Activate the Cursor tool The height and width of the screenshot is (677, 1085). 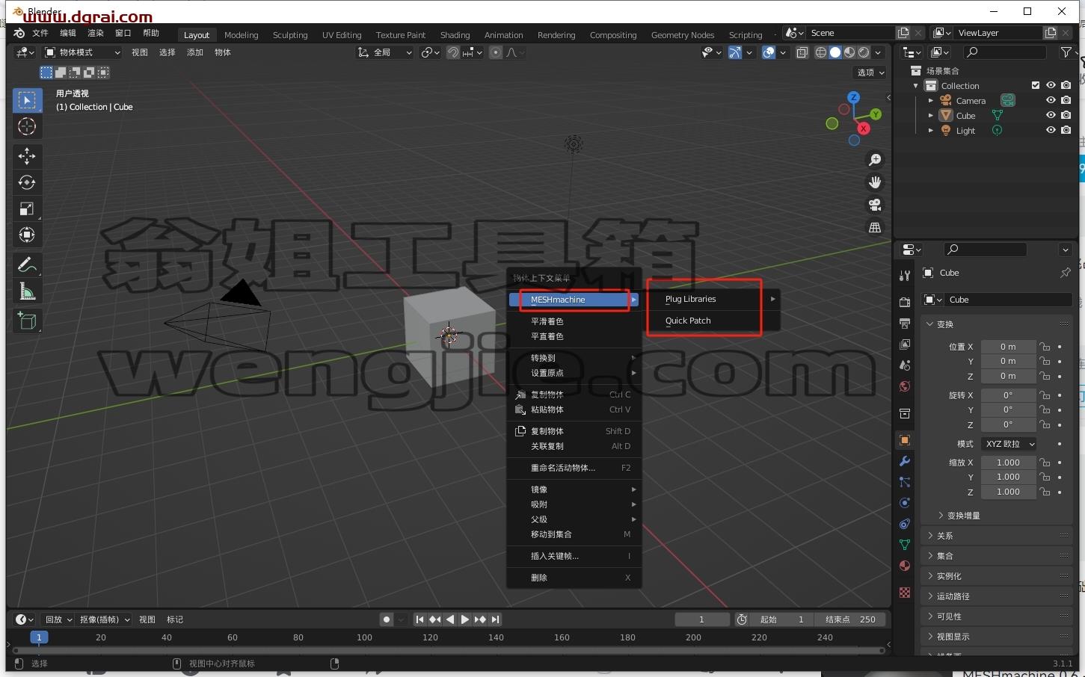(27, 126)
